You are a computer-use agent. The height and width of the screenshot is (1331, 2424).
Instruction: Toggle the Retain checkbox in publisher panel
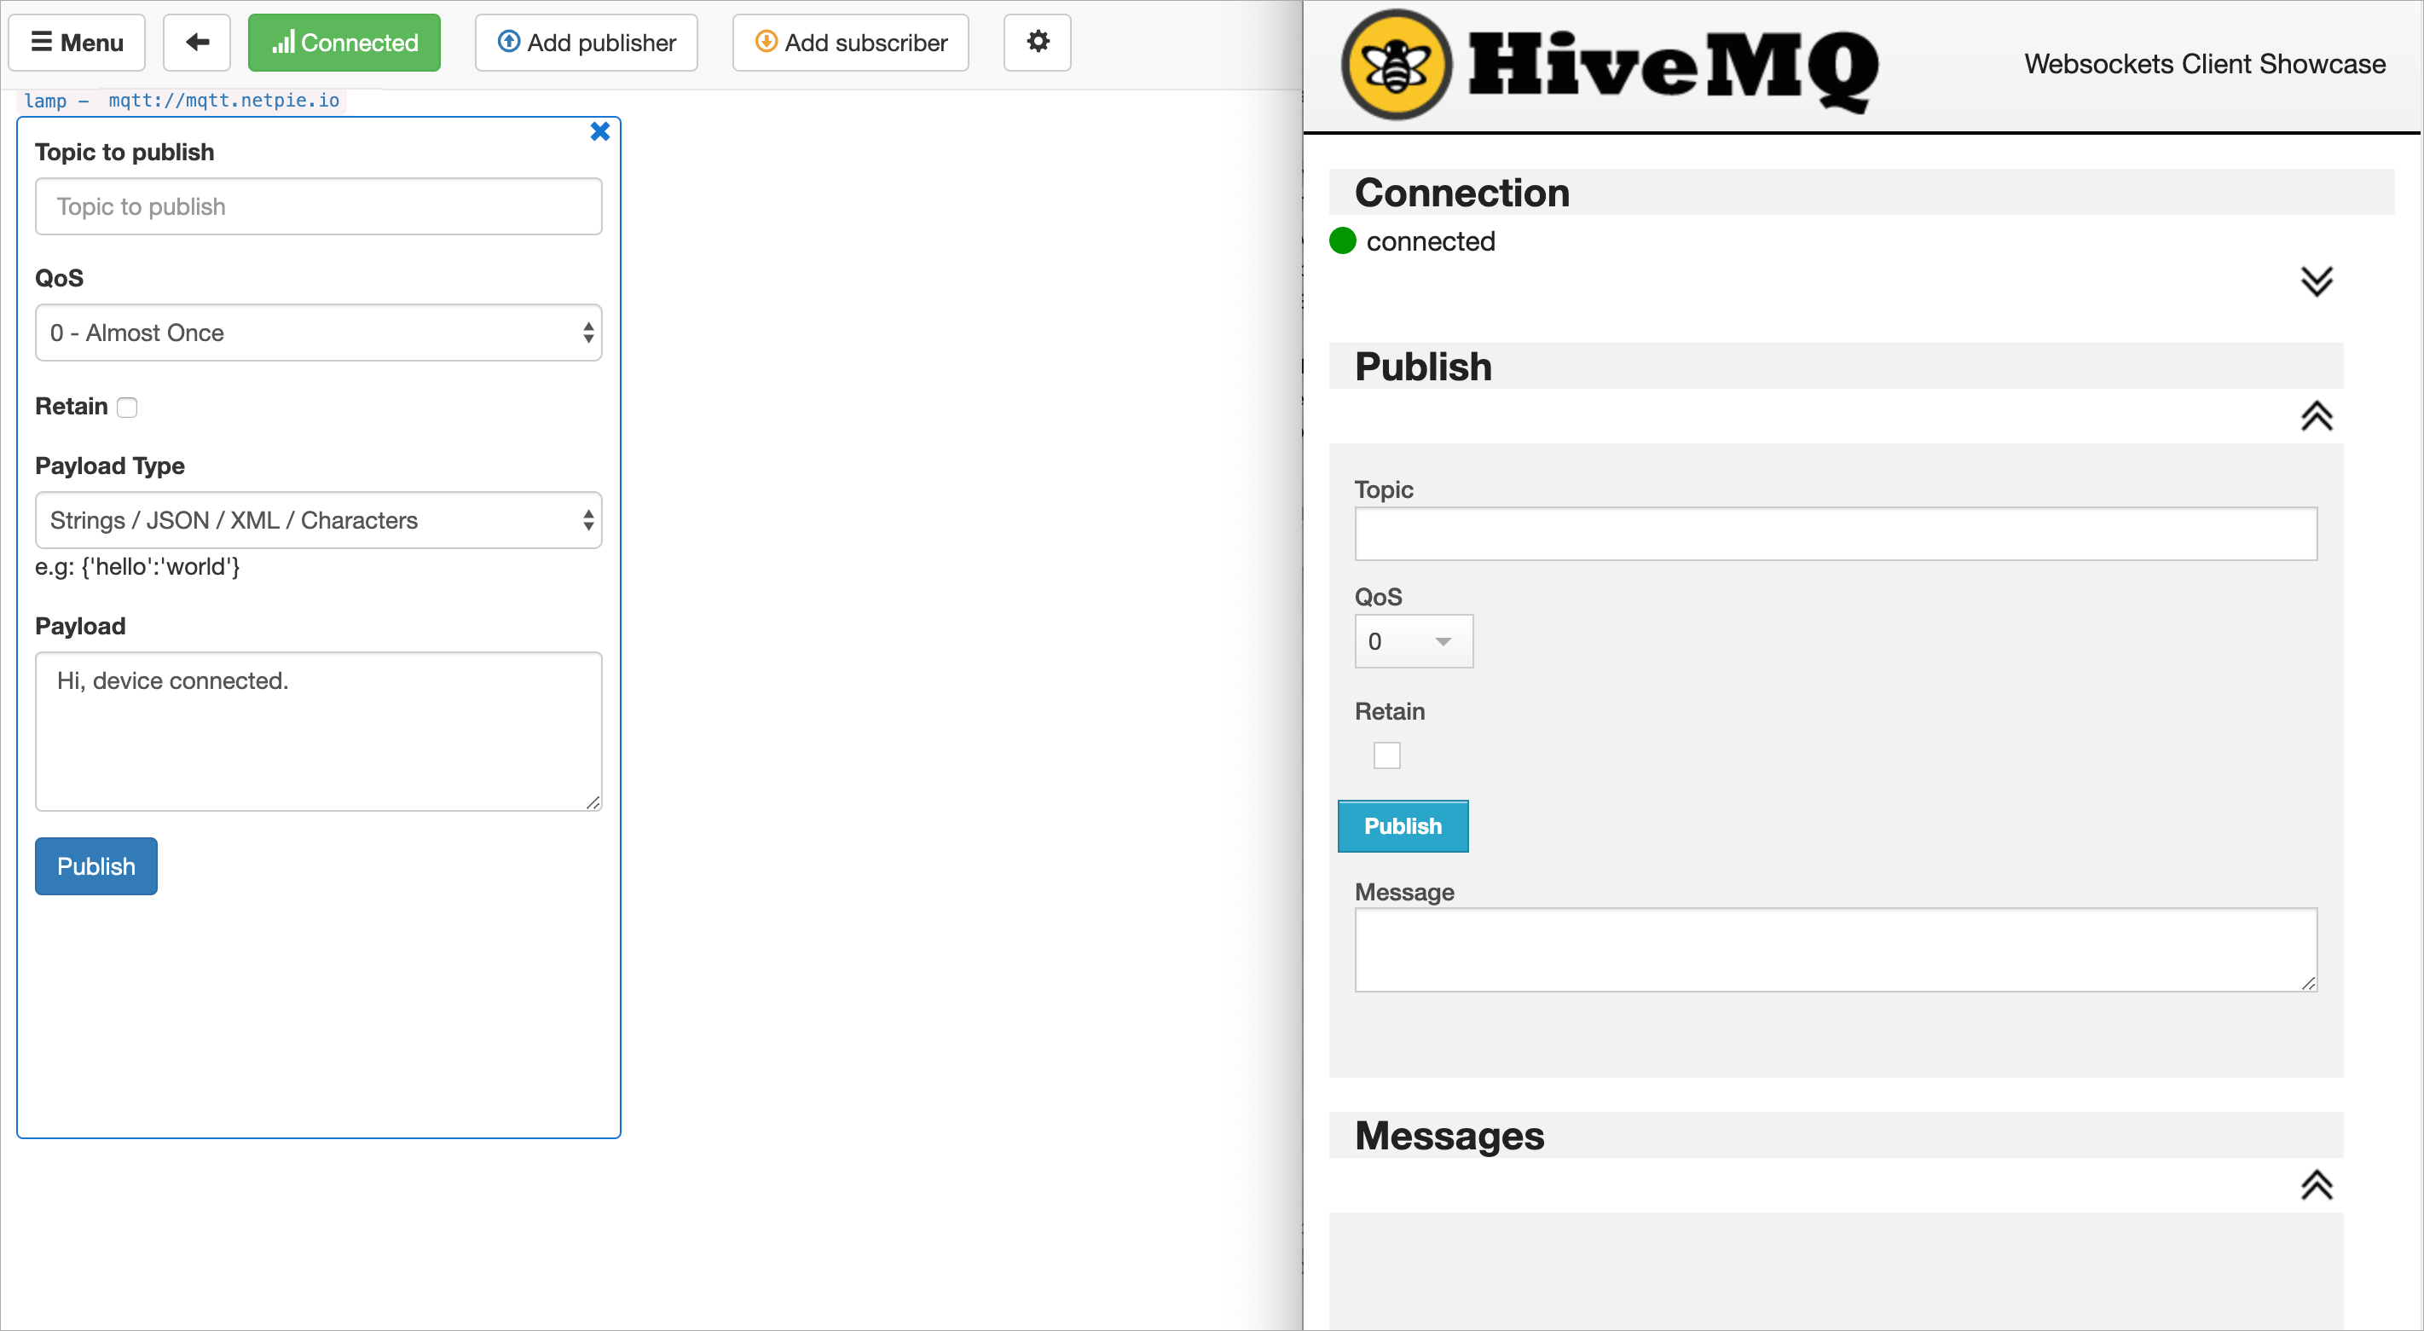pos(128,408)
